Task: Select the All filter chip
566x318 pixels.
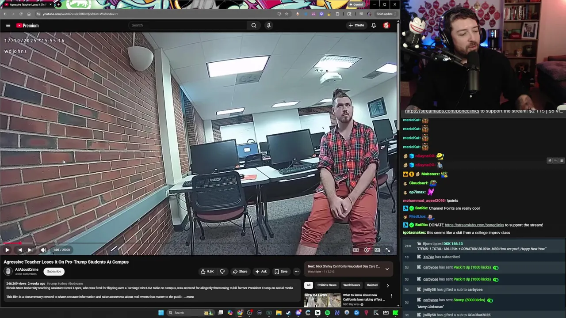Action: click(309, 285)
